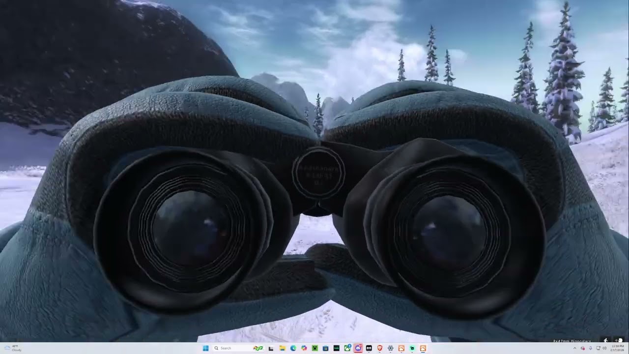Click the walking stance indicator icon
The width and height of the screenshot is (629, 354).
[x=606, y=340]
